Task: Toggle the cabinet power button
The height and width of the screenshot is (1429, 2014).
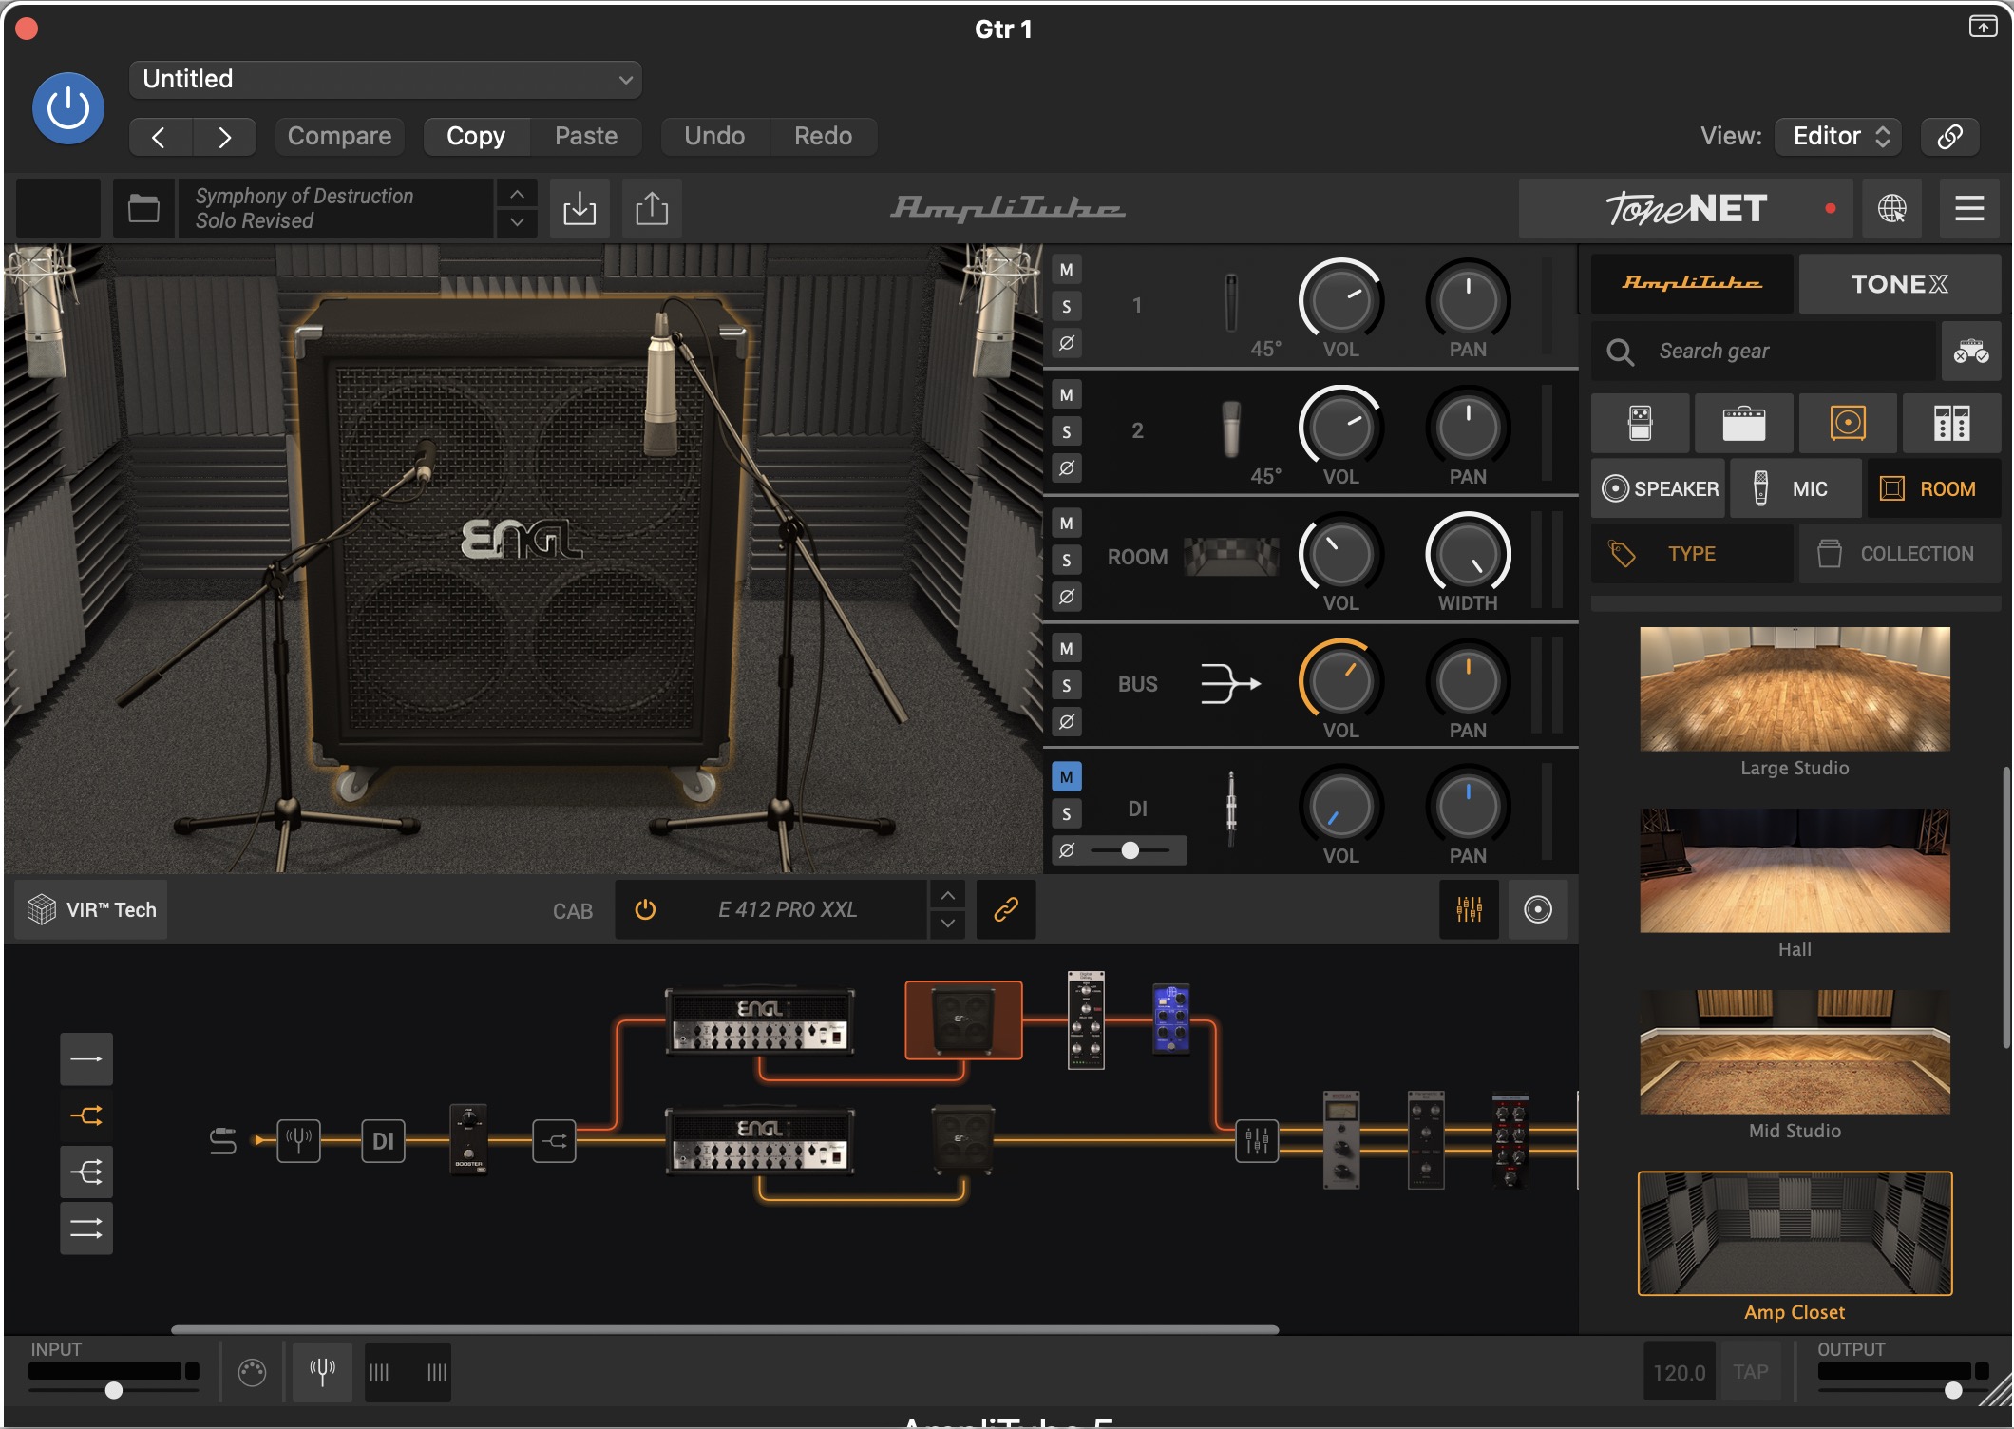Action: pyautogui.click(x=645, y=909)
